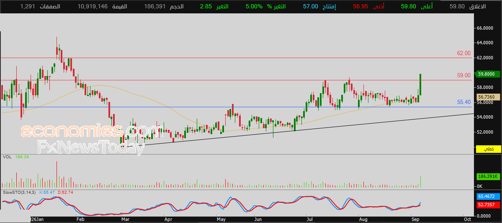Click the change value 2.85
Viewport: 502px width, 223px height.
tap(206, 6)
